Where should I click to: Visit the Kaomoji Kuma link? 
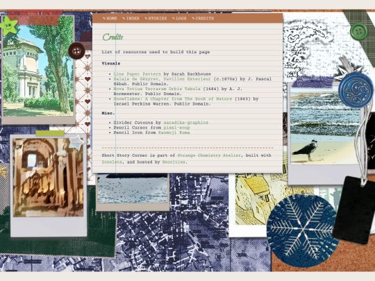coord(174,133)
